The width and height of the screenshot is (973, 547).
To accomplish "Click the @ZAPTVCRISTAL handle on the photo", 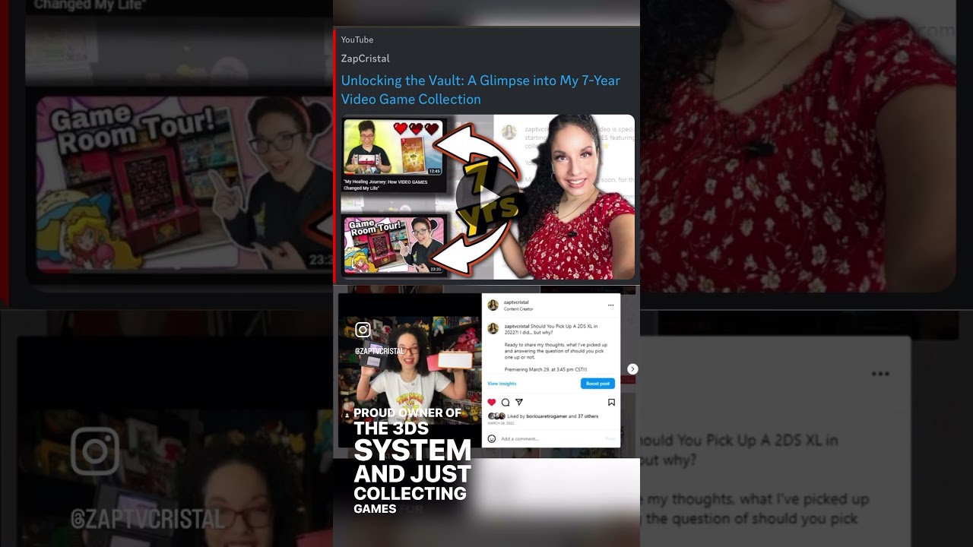I will [x=379, y=352].
